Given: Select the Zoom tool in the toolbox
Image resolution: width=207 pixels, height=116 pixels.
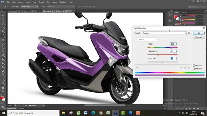Looking at the screenshot, I should tap(3, 92).
